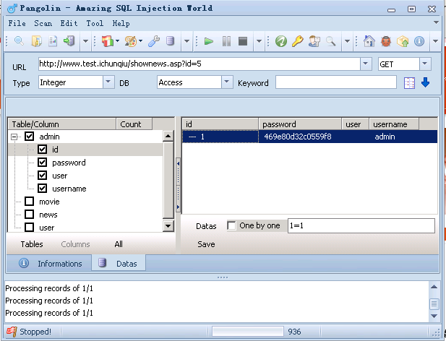Click the grid table icon beside Keyword
The image size is (446, 341).
pos(409,83)
